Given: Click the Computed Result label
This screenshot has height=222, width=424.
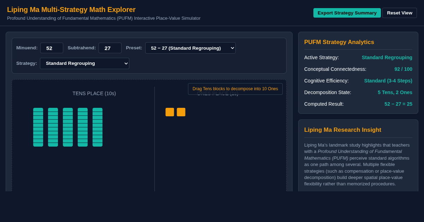Looking at the screenshot, I should click(x=324, y=104).
